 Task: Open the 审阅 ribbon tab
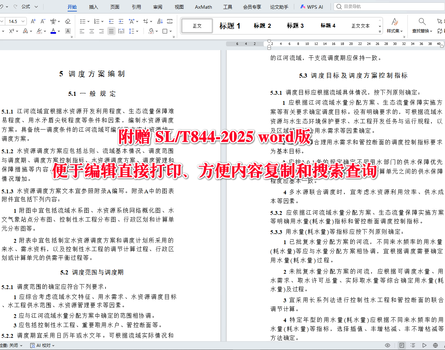pyautogui.click(x=157, y=6)
